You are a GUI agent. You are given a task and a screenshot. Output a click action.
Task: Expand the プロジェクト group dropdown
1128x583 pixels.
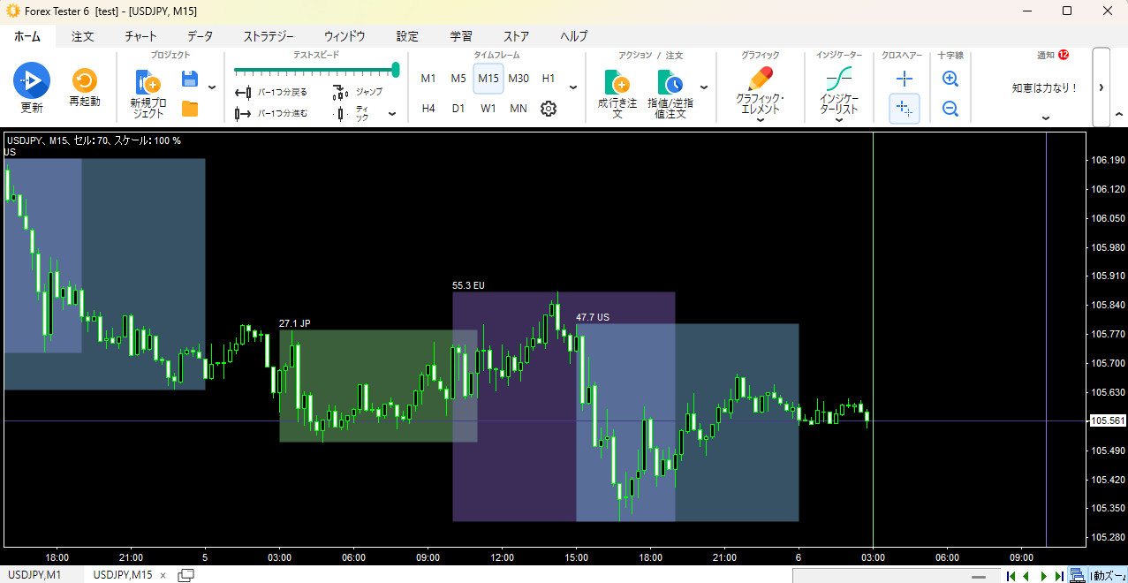pos(211,87)
